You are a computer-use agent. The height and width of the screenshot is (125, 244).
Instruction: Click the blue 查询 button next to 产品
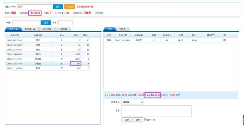tap(46, 22)
